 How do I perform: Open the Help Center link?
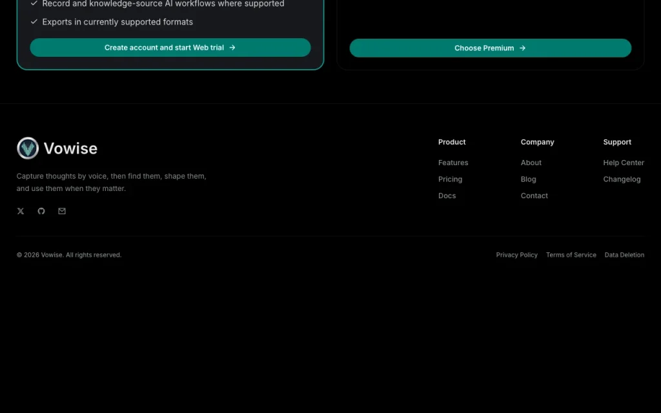point(624,163)
